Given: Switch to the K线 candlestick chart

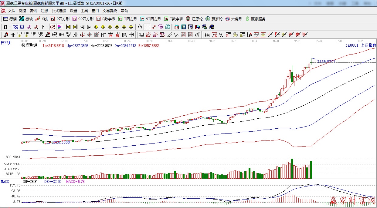Looking at the screenshot, I should click(x=42, y=19).
